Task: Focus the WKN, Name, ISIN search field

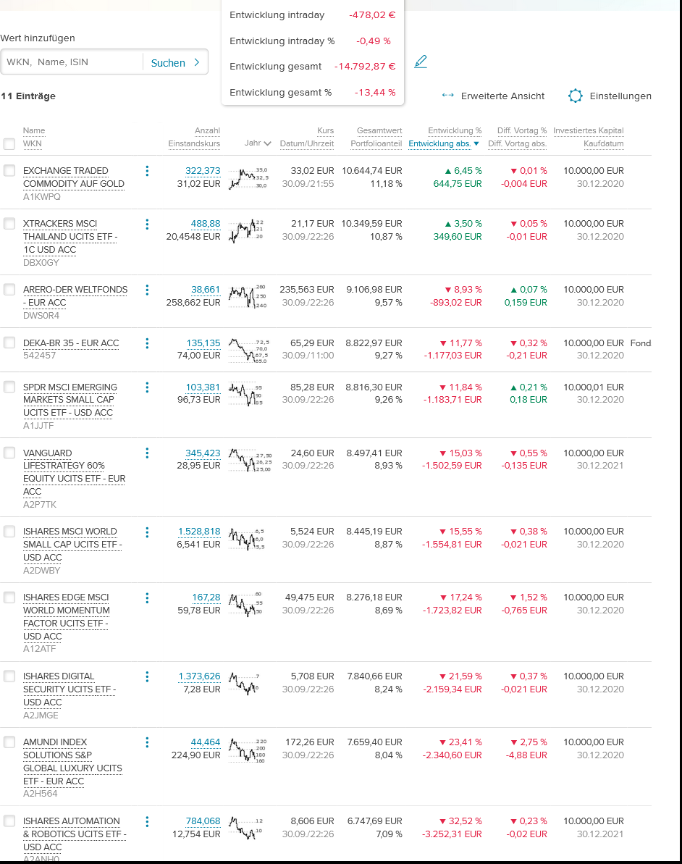Action: [72, 62]
